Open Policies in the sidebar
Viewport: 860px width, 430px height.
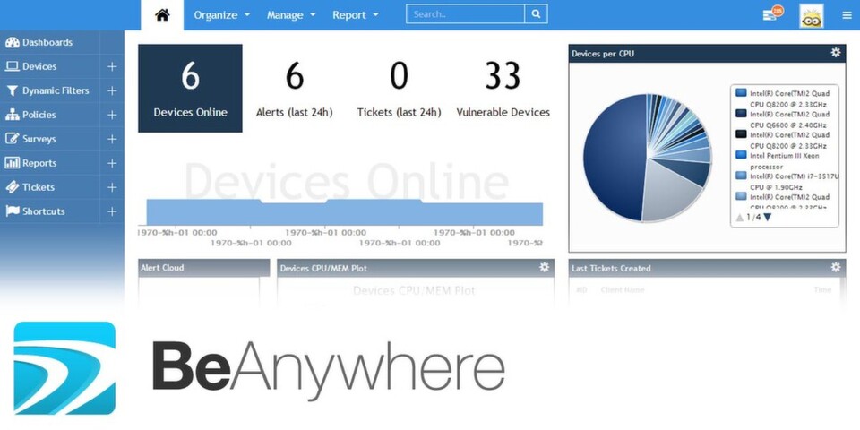[x=50, y=115]
